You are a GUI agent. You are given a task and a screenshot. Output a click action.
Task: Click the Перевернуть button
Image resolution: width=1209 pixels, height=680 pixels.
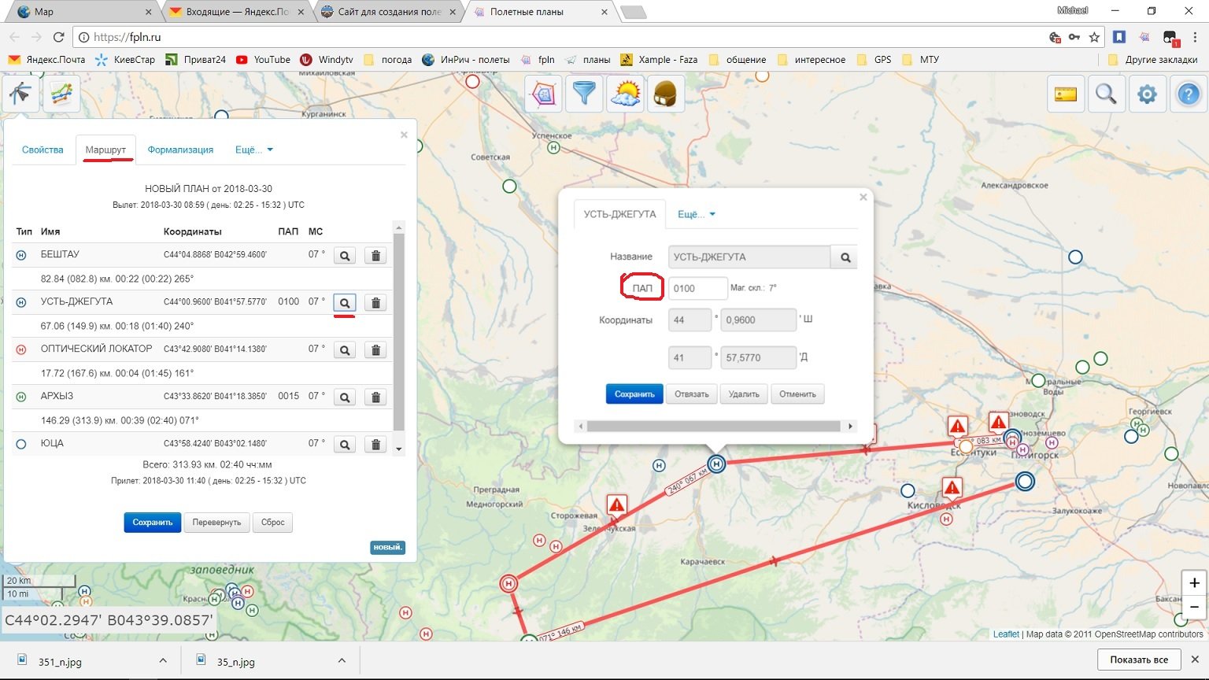tap(216, 523)
